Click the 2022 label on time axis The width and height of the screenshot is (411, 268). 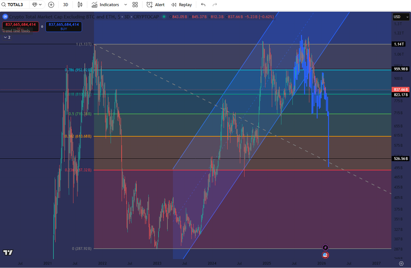click(102, 263)
